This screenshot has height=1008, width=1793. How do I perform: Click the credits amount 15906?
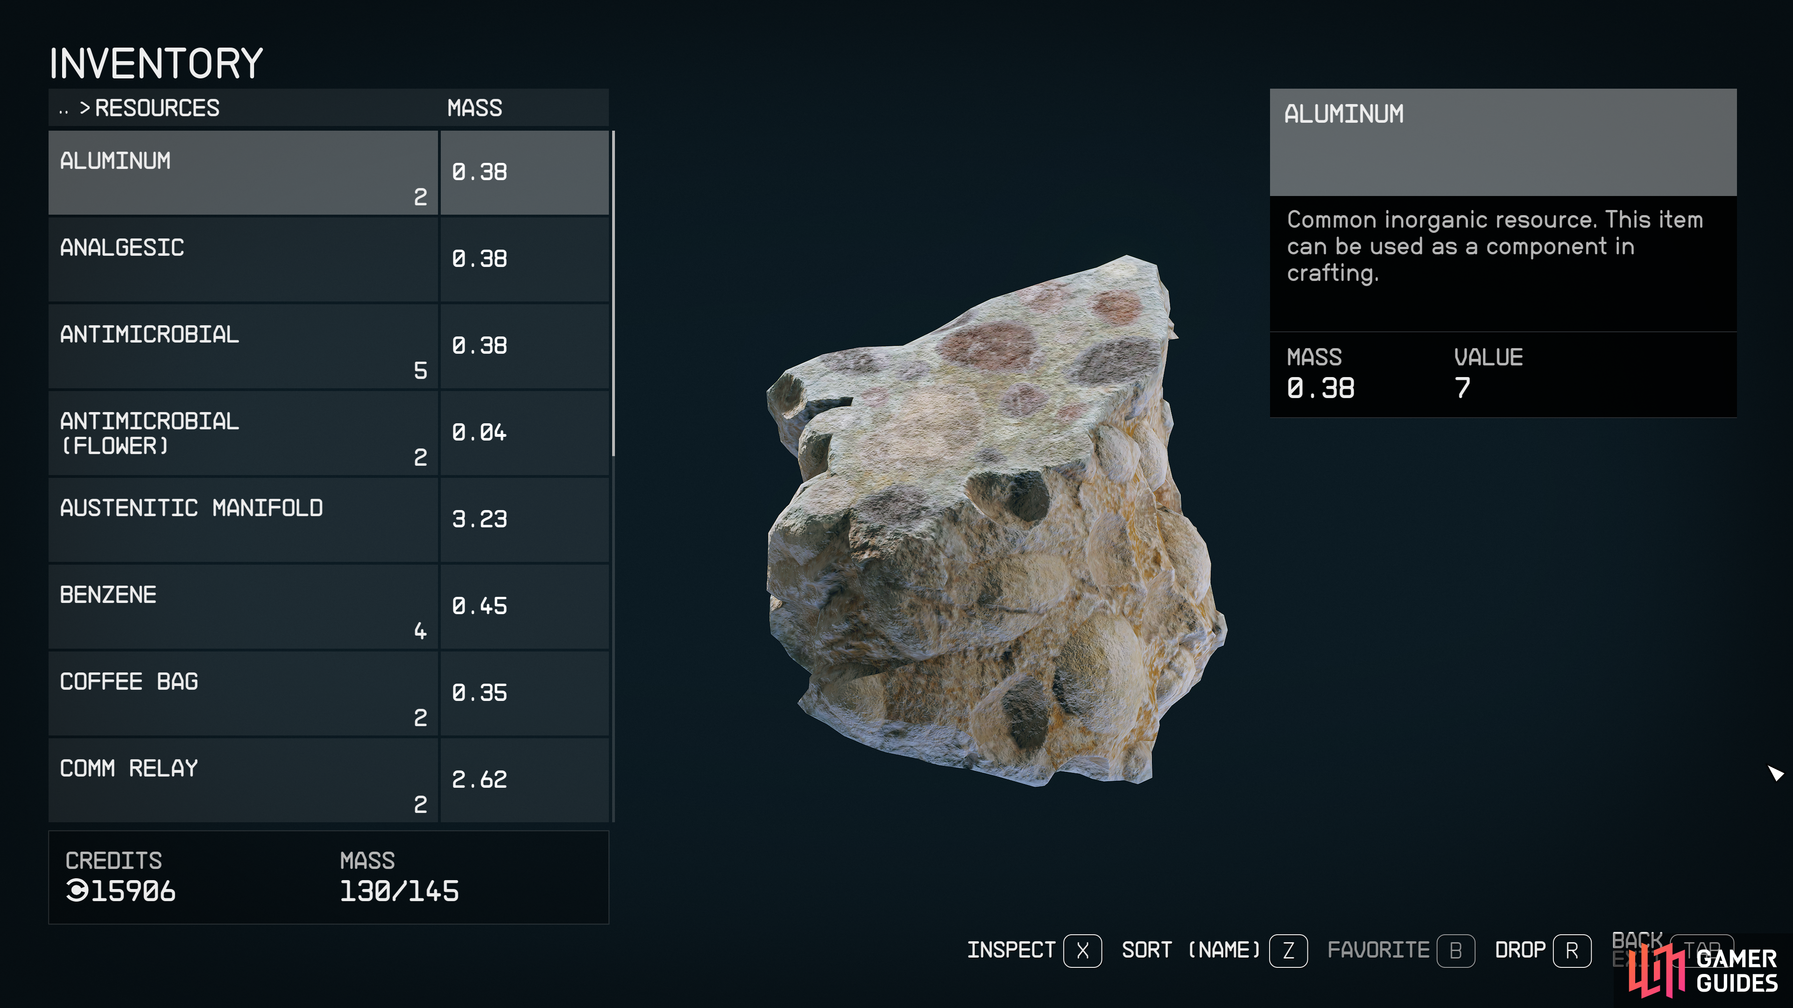(134, 891)
